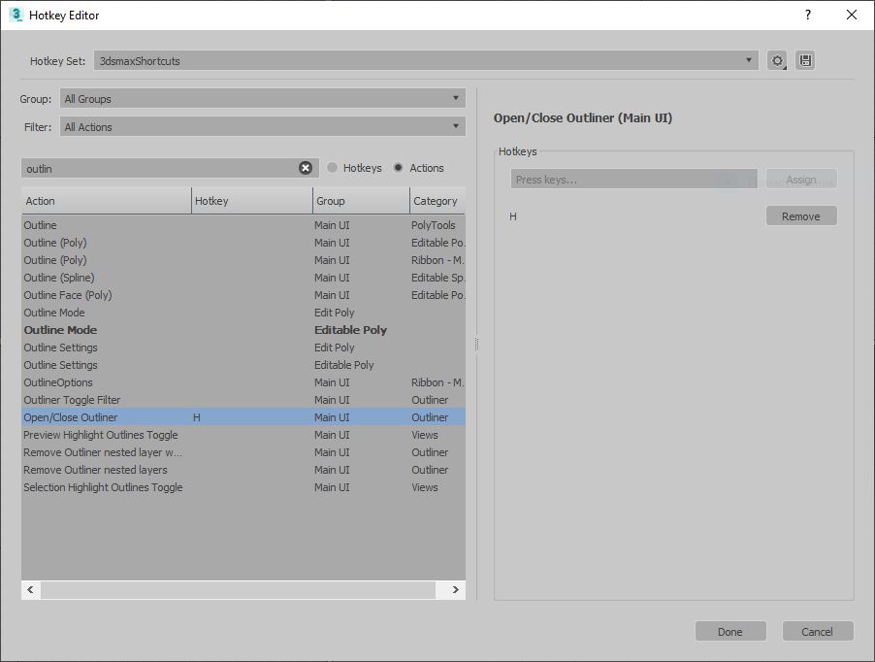Select the OutlineOptions action

coord(243,382)
